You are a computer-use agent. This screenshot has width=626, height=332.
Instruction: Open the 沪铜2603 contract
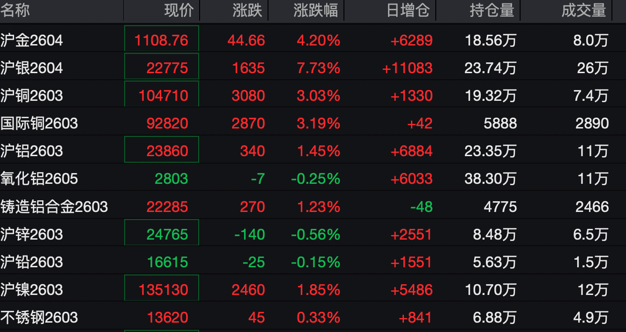32,96
